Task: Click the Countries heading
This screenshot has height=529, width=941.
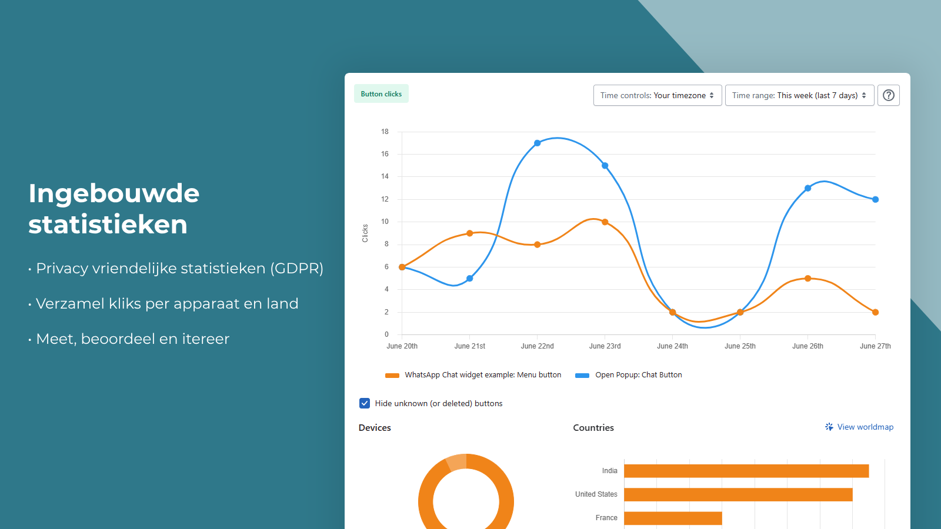Action: click(593, 428)
